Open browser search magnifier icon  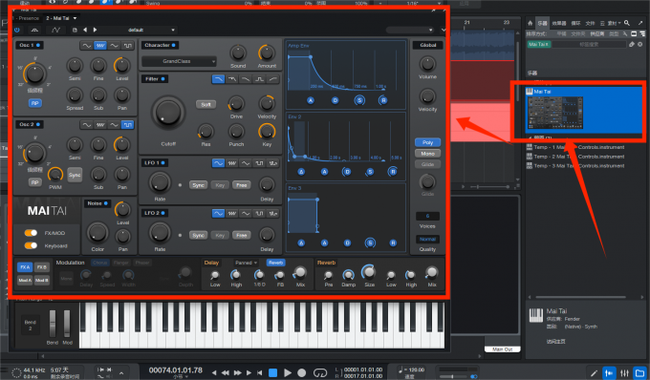[627, 23]
